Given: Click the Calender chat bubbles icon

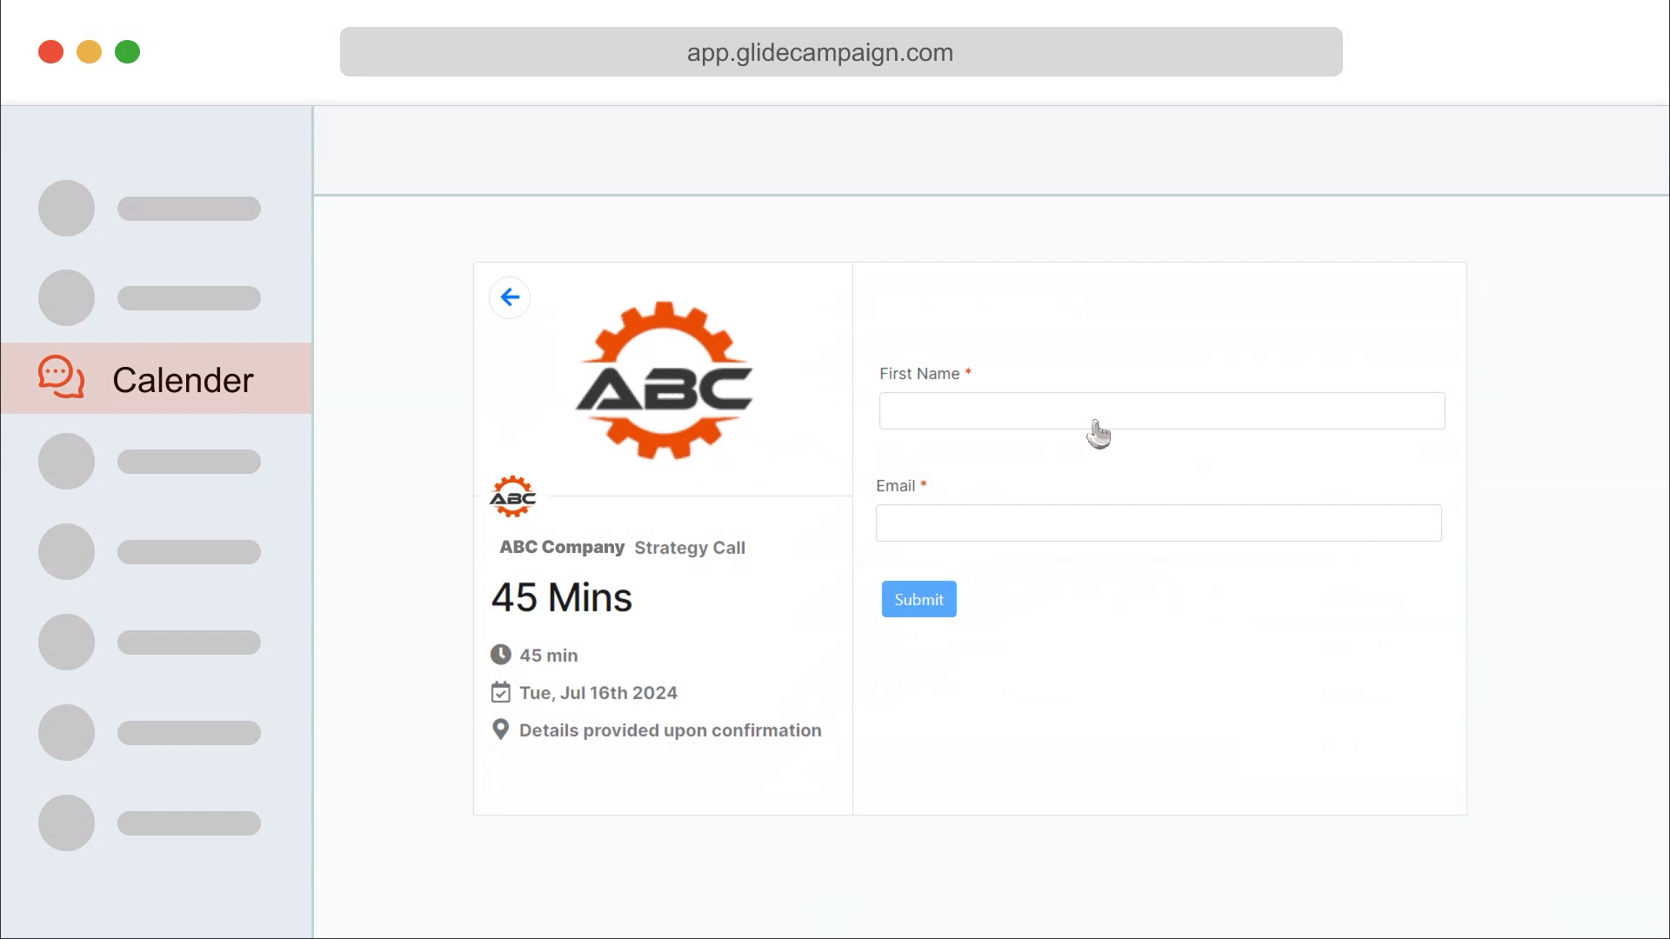Looking at the screenshot, I should pos(61,378).
